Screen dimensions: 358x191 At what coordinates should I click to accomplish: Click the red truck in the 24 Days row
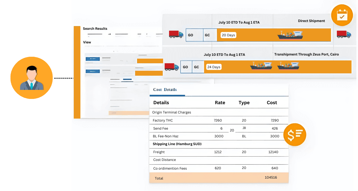(172, 67)
